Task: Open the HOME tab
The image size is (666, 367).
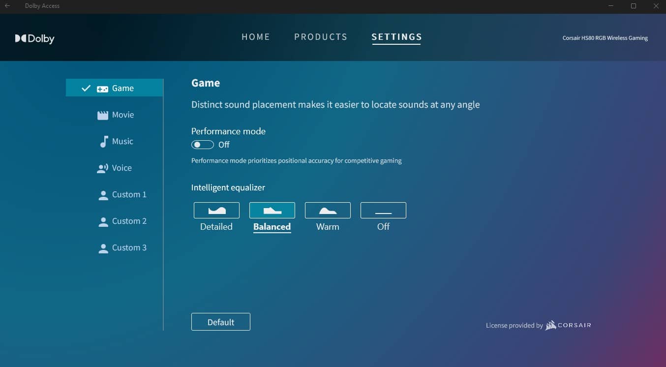Action: [256, 37]
